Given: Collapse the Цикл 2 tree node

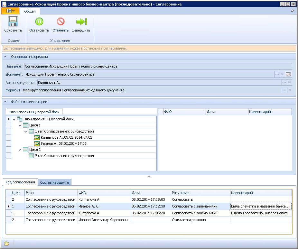Looking at the screenshot, I should pos(20,150).
